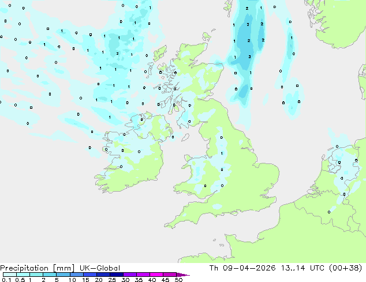The height and width of the screenshot is (282, 366).
Task: Click the above-50 arrow tip of legend
Action: click(183, 275)
